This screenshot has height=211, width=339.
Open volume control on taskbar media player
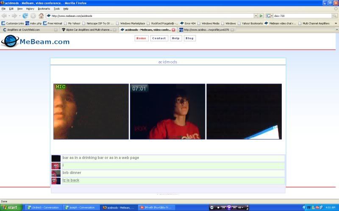pyautogui.click(x=240, y=208)
